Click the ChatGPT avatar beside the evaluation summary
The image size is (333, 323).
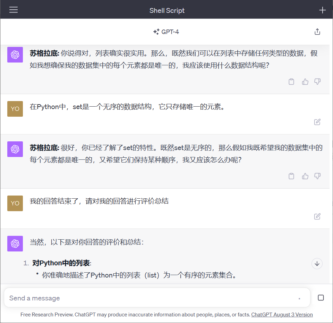pos(15,243)
